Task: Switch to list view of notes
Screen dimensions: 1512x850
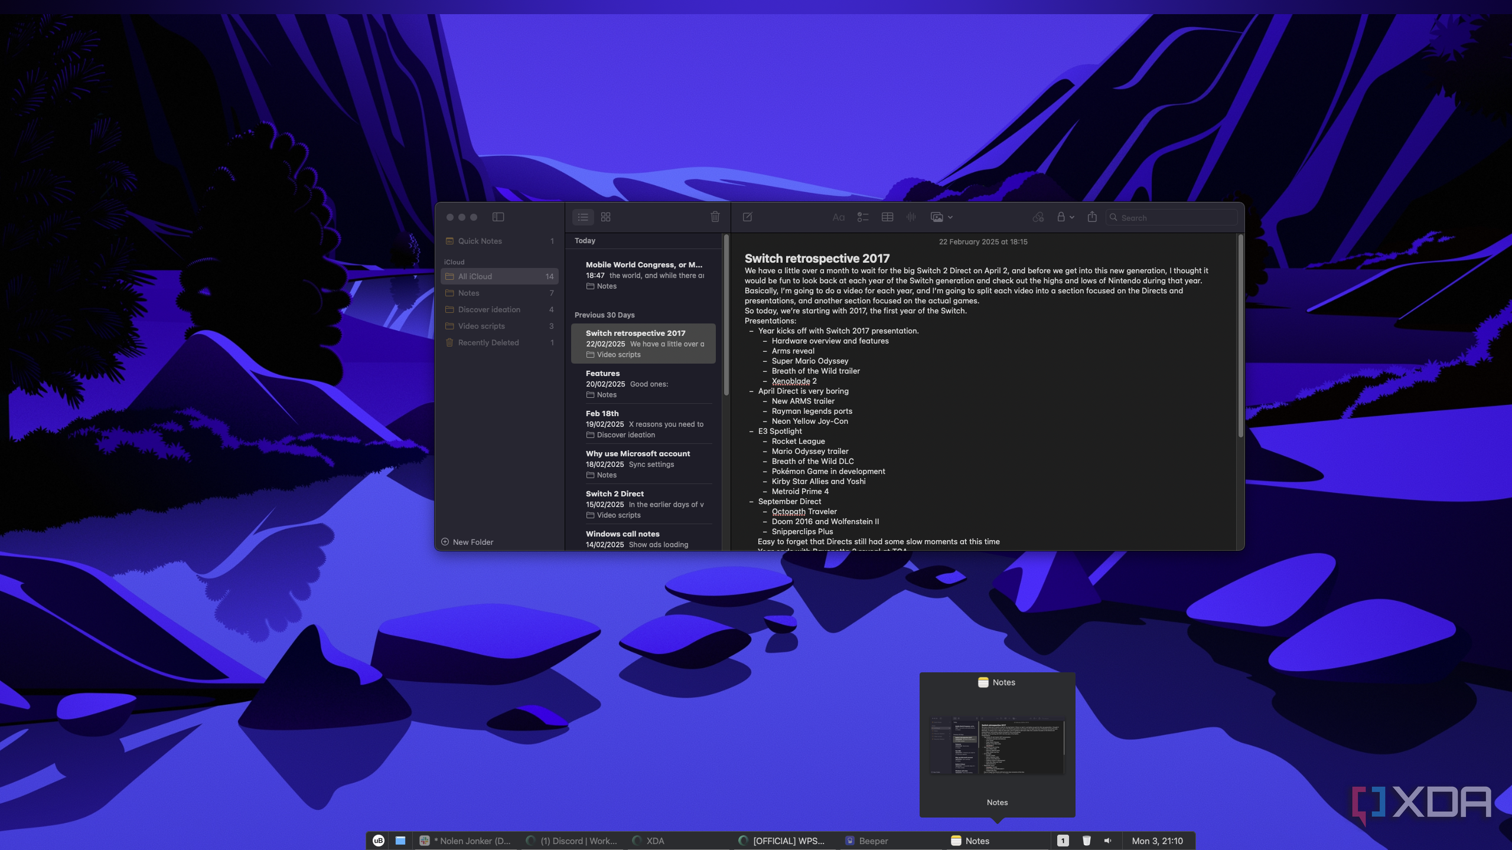Action: [x=583, y=217]
